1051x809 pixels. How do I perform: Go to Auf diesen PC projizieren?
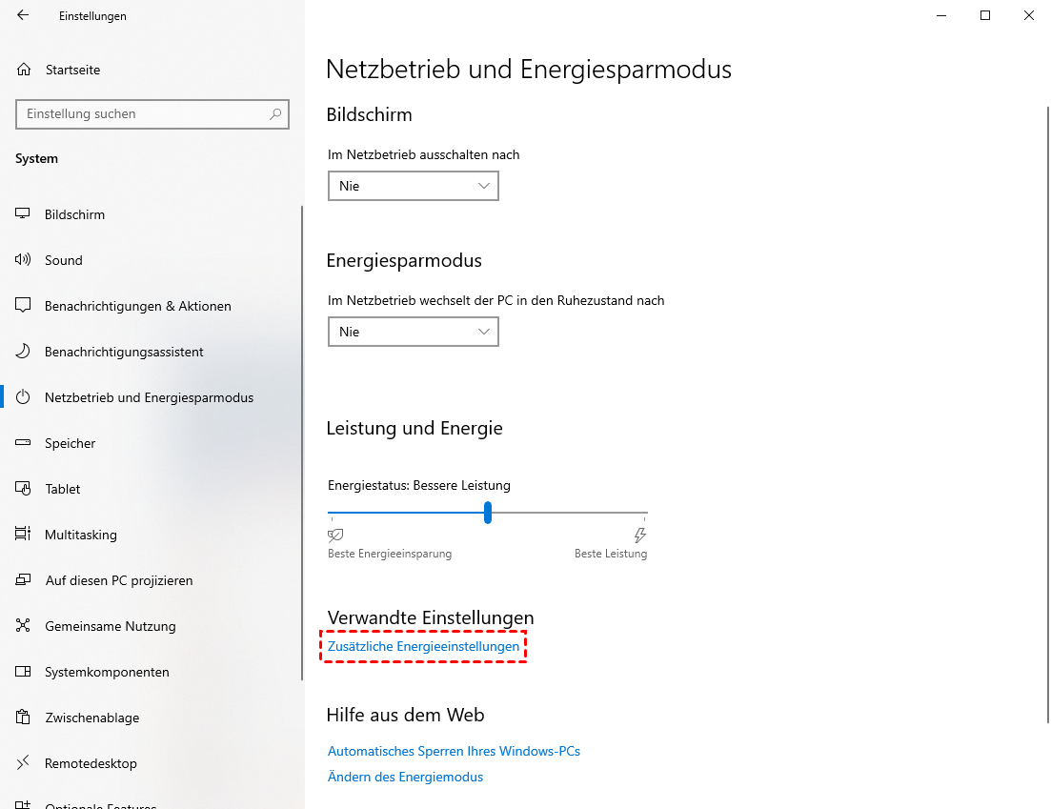pyautogui.click(x=118, y=580)
